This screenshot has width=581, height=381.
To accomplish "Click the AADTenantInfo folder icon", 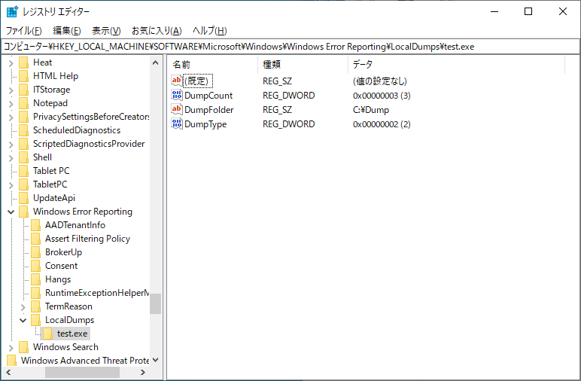I will (x=36, y=225).
